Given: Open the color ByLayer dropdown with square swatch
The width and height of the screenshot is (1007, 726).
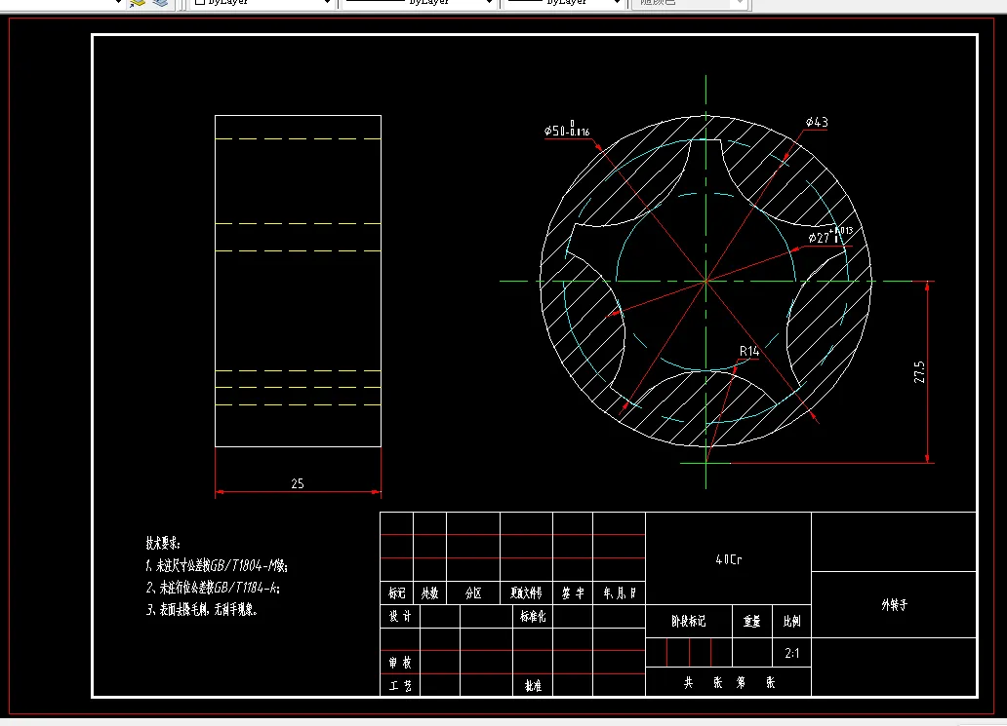Looking at the screenshot, I should pyautogui.click(x=262, y=3).
